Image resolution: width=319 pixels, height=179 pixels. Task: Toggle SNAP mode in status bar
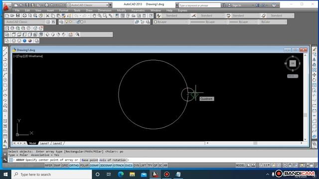[x=57, y=166]
